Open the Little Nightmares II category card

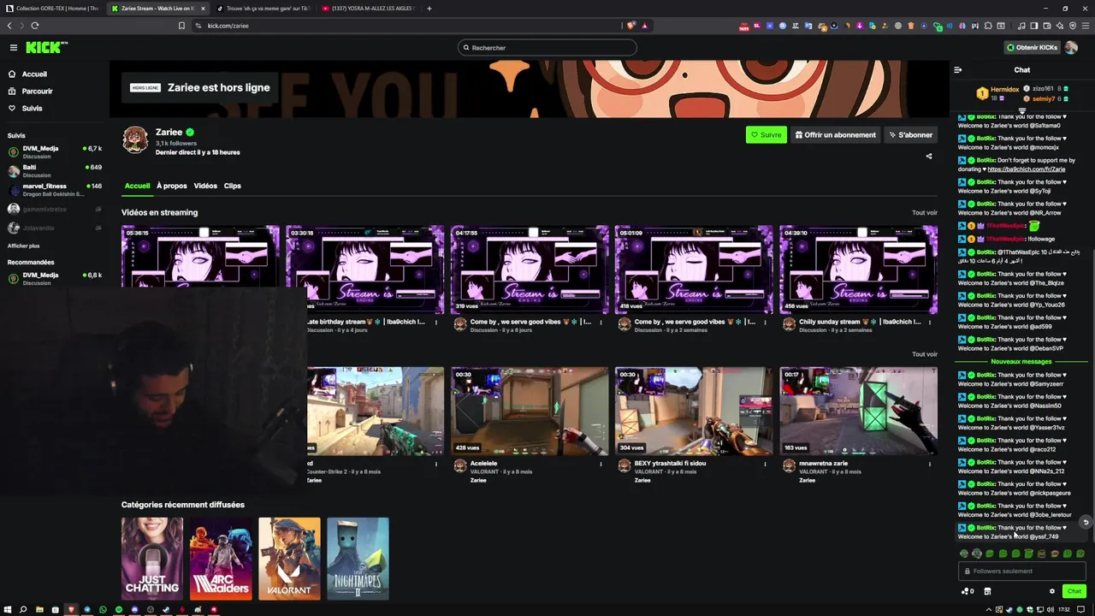coord(358,558)
